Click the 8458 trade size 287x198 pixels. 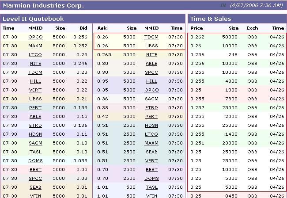[231, 196]
